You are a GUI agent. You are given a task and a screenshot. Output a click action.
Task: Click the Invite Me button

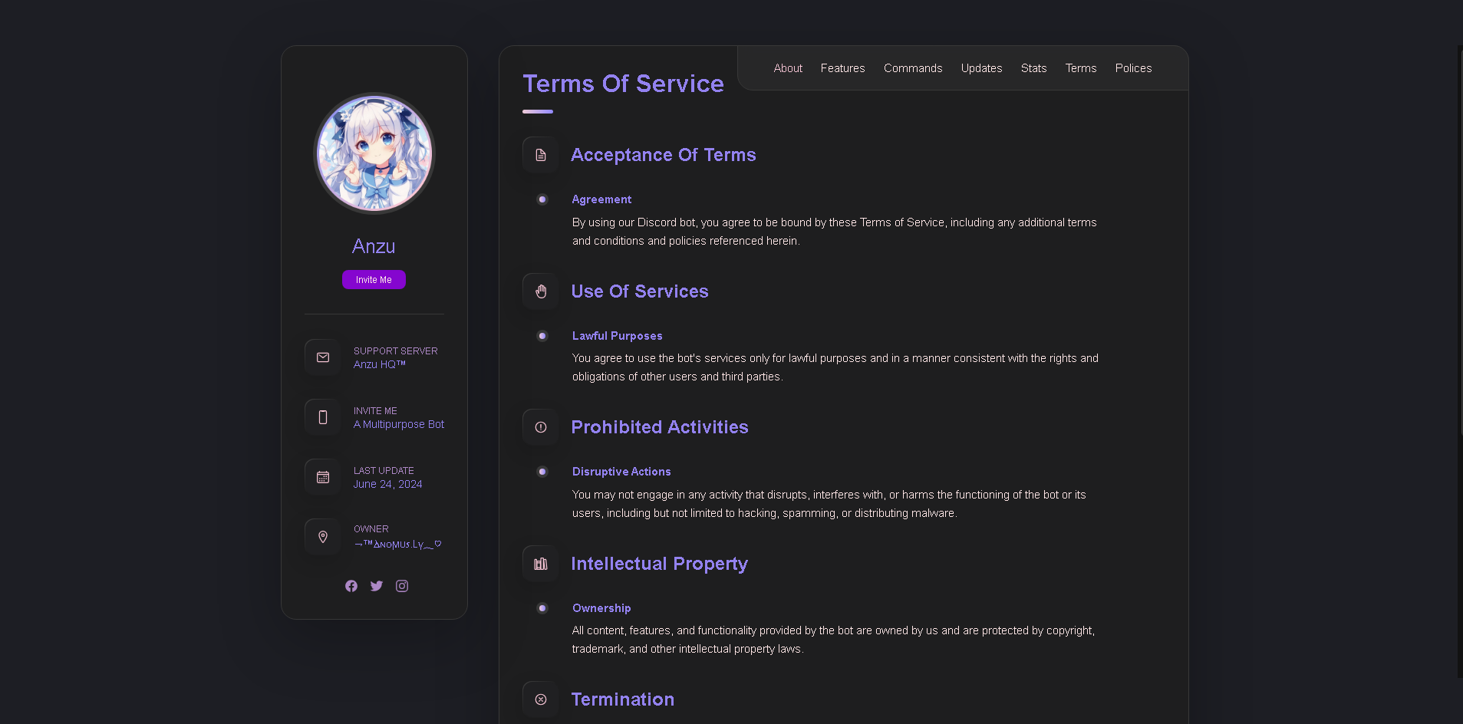click(x=374, y=279)
